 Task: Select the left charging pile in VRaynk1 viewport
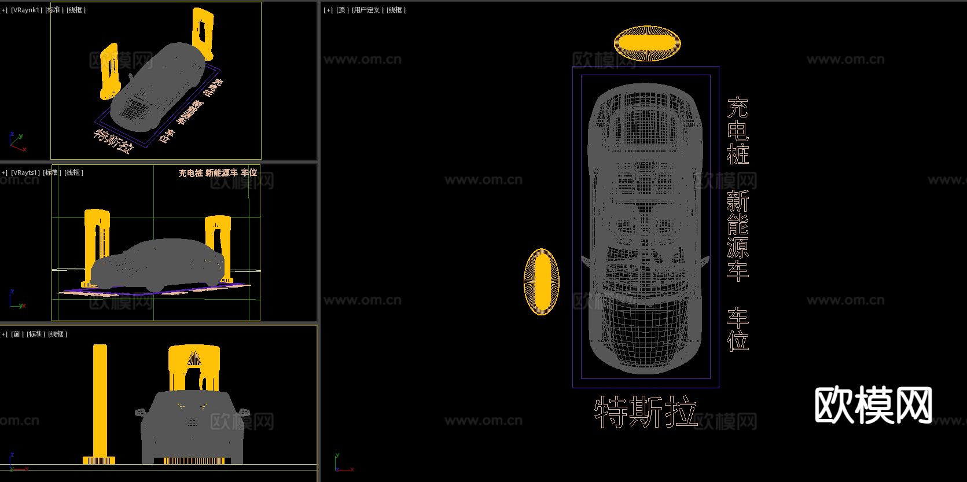[x=109, y=71]
